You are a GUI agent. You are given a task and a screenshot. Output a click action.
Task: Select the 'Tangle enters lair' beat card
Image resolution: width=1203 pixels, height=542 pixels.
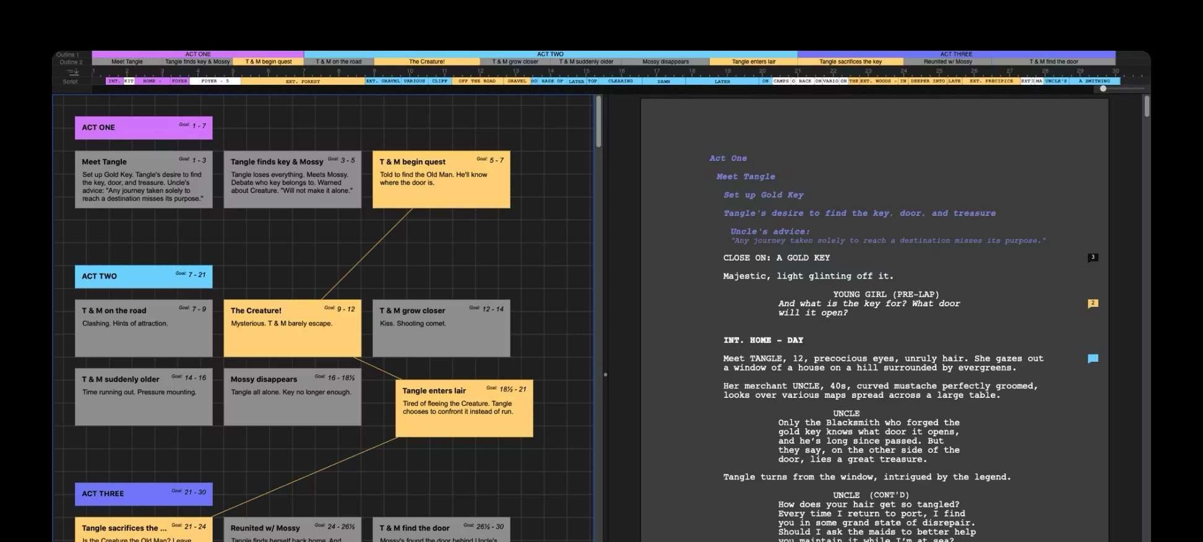464,408
